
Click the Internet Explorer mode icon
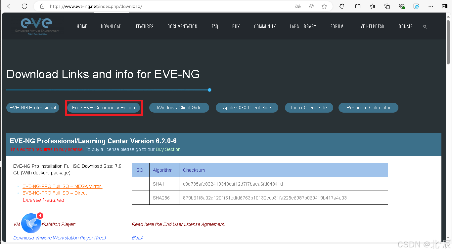tap(416, 6)
